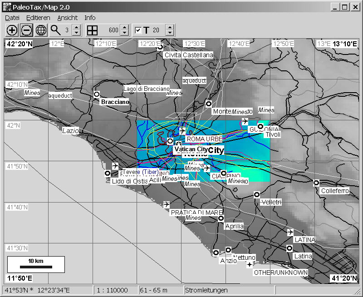Viewport: 363px width, 297px height.
Task: Decrease the grid value 600 with down arrow
Action: (x=124, y=33)
